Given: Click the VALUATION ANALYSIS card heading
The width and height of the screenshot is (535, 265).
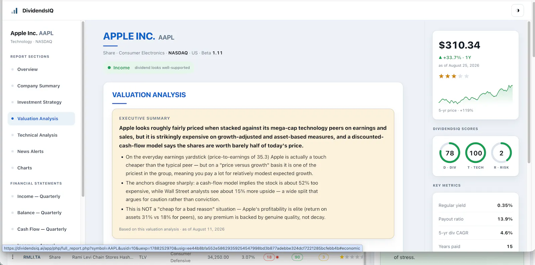Looking at the screenshot, I should tap(149, 95).
